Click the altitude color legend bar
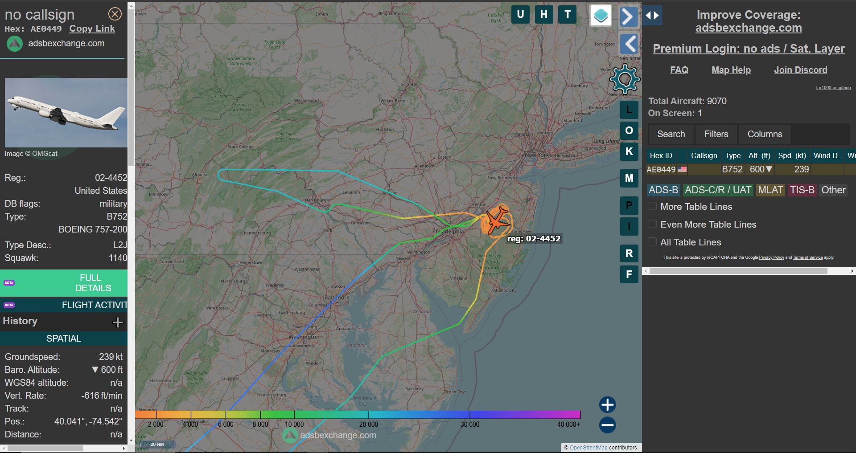 358,415
